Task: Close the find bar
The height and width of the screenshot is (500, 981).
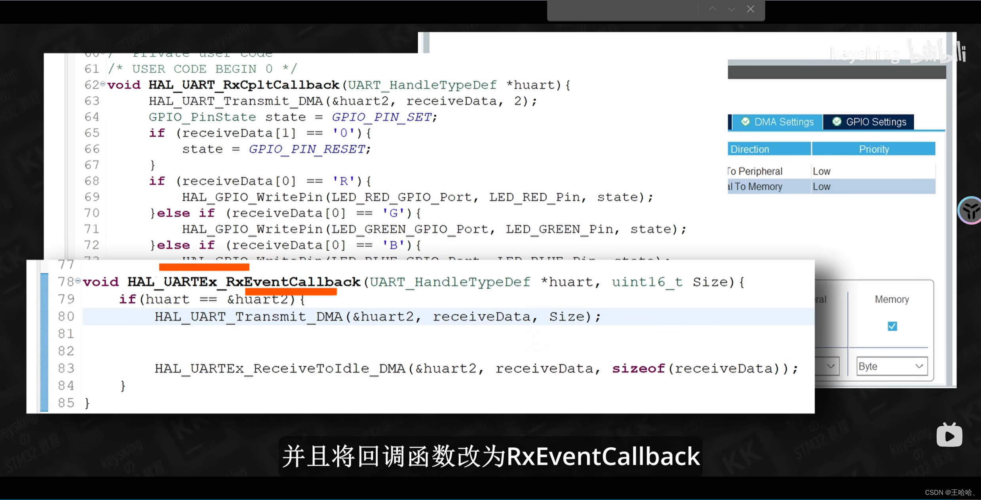Action: (751, 9)
